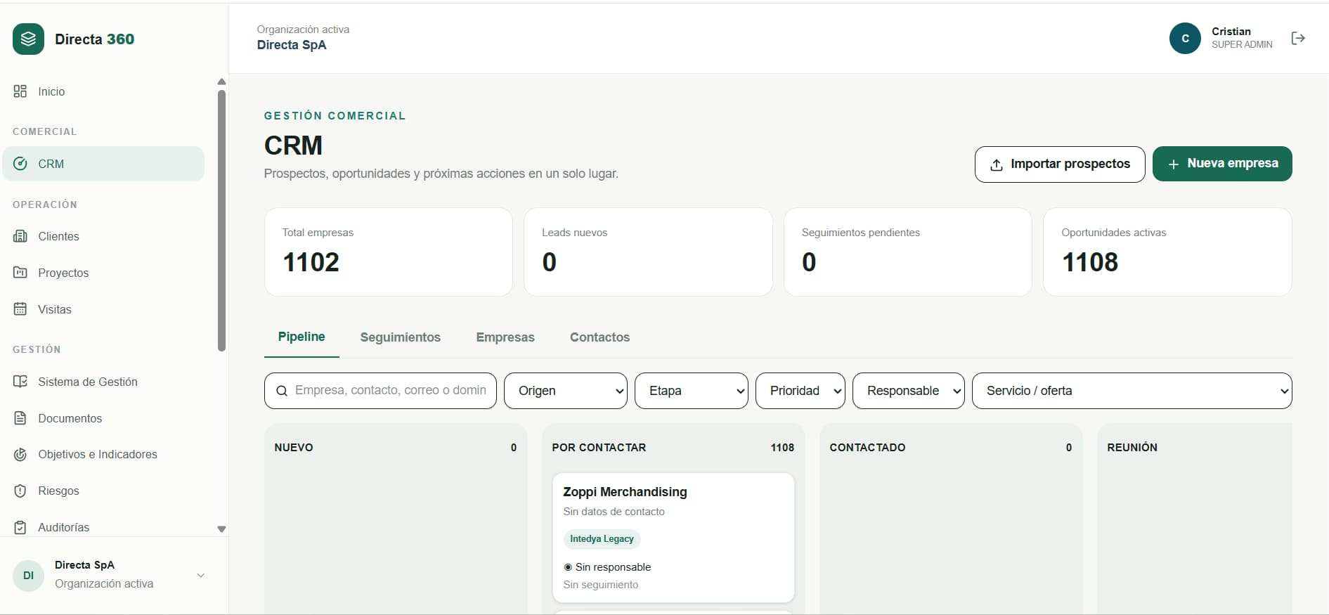Viewport: 1329px width, 615px height.
Task: Click the Inicio dashboard icon
Action: point(20,91)
